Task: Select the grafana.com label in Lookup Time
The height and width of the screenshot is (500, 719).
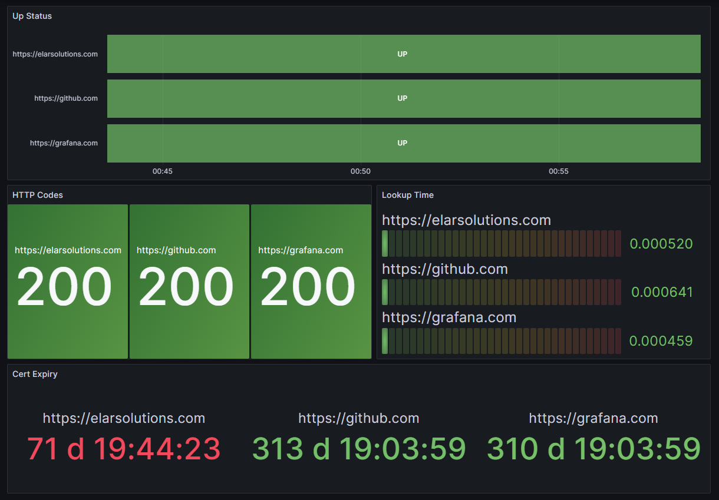Action: click(x=449, y=317)
